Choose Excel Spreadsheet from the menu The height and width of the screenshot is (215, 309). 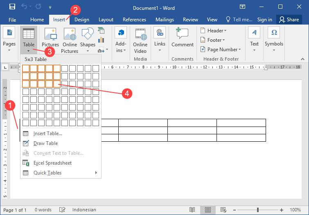tap(61, 163)
